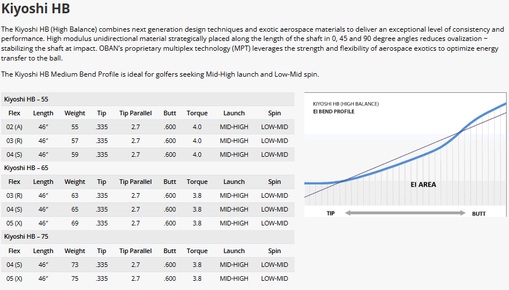Click 46″ length in weight 65 row

[x=43, y=209]
